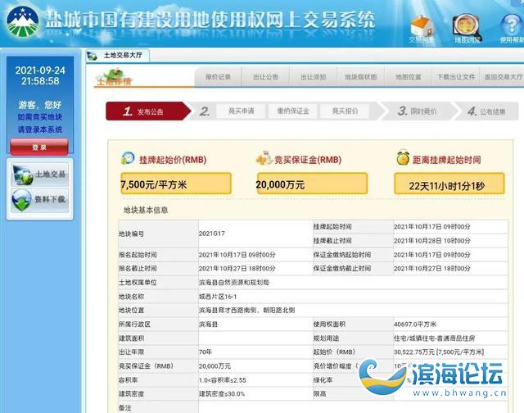Click the site logo emblem
The image size is (524, 413).
pos(23,22)
